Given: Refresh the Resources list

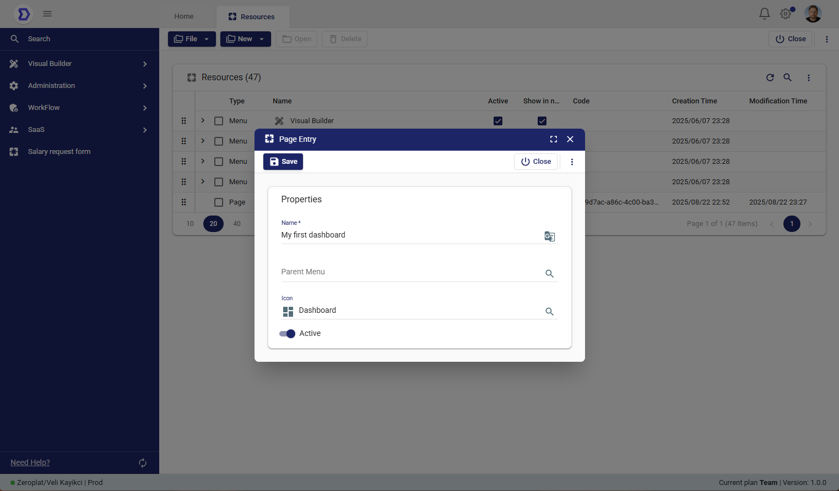Looking at the screenshot, I should [770, 78].
